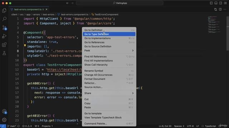Click breadcrumb 'app'

coord(28,15)
